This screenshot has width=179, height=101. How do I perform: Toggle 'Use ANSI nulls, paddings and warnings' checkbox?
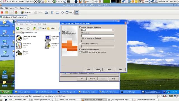[x=80, y=52]
